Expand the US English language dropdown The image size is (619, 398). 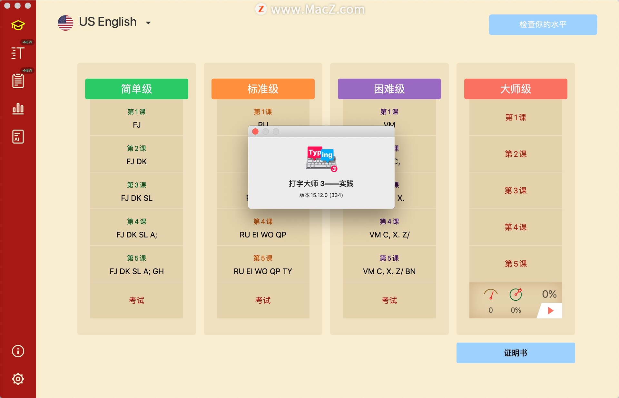point(148,23)
